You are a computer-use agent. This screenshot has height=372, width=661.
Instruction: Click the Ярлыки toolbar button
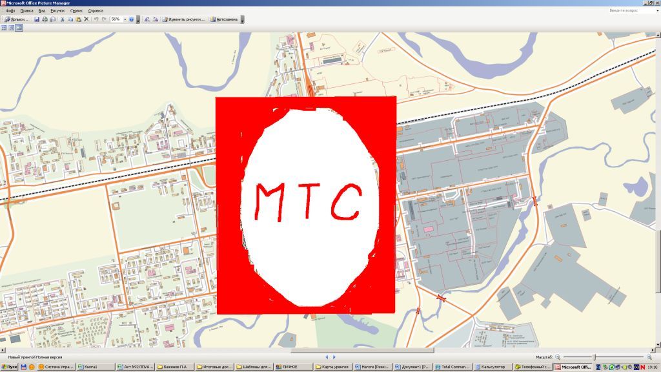[x=16, y=19]
